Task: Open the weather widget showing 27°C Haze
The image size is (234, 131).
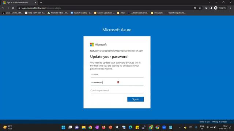Action: coord(7,127)
